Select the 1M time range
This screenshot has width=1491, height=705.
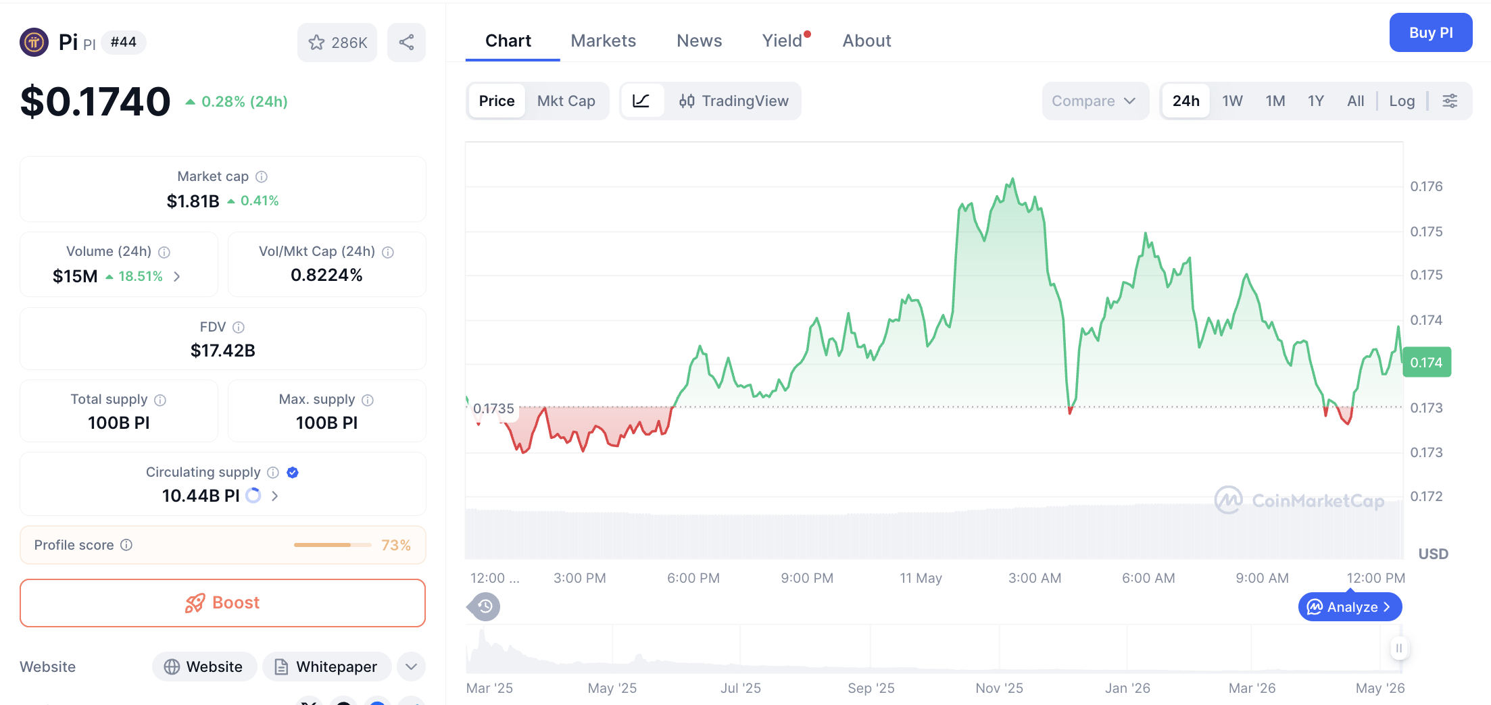tap(1275, 101)
